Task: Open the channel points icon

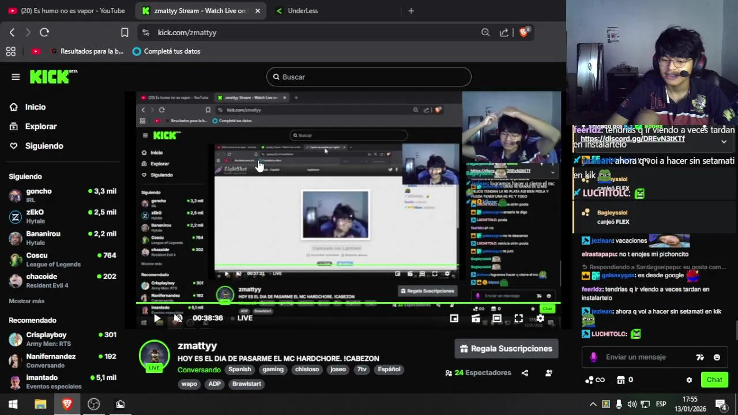Action: 594,380
